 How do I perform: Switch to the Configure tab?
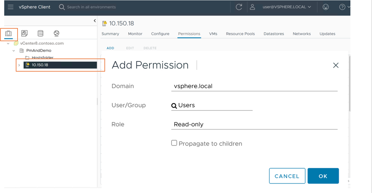160,34
